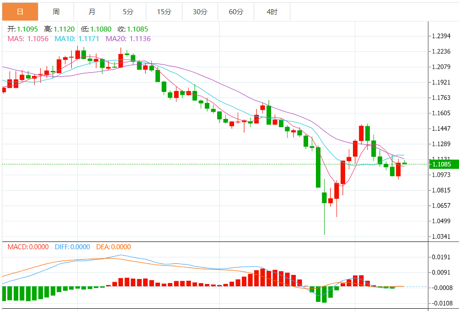
Task: Click the 1.1921 price axis label
Action: (442, 82)
